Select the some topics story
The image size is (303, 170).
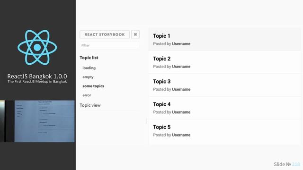[93, 86]
